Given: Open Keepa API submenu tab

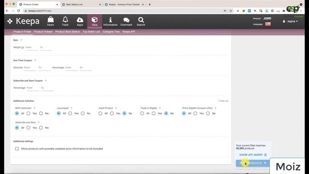Looking at the screenshot, I should [x=129, y=31].
